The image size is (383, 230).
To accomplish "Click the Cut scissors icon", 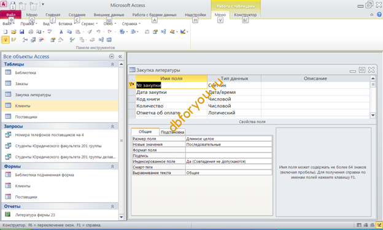I will pyautogui.click(x=61, y=32).
